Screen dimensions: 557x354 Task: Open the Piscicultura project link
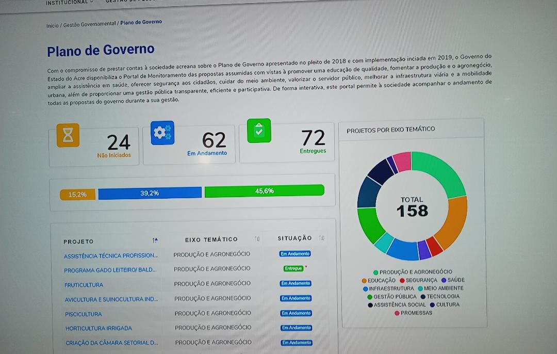coord(83,314)
